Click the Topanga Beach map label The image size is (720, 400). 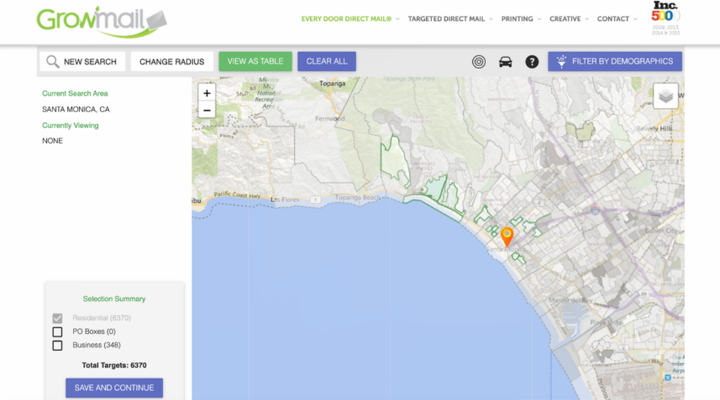(x=358, y=198)
